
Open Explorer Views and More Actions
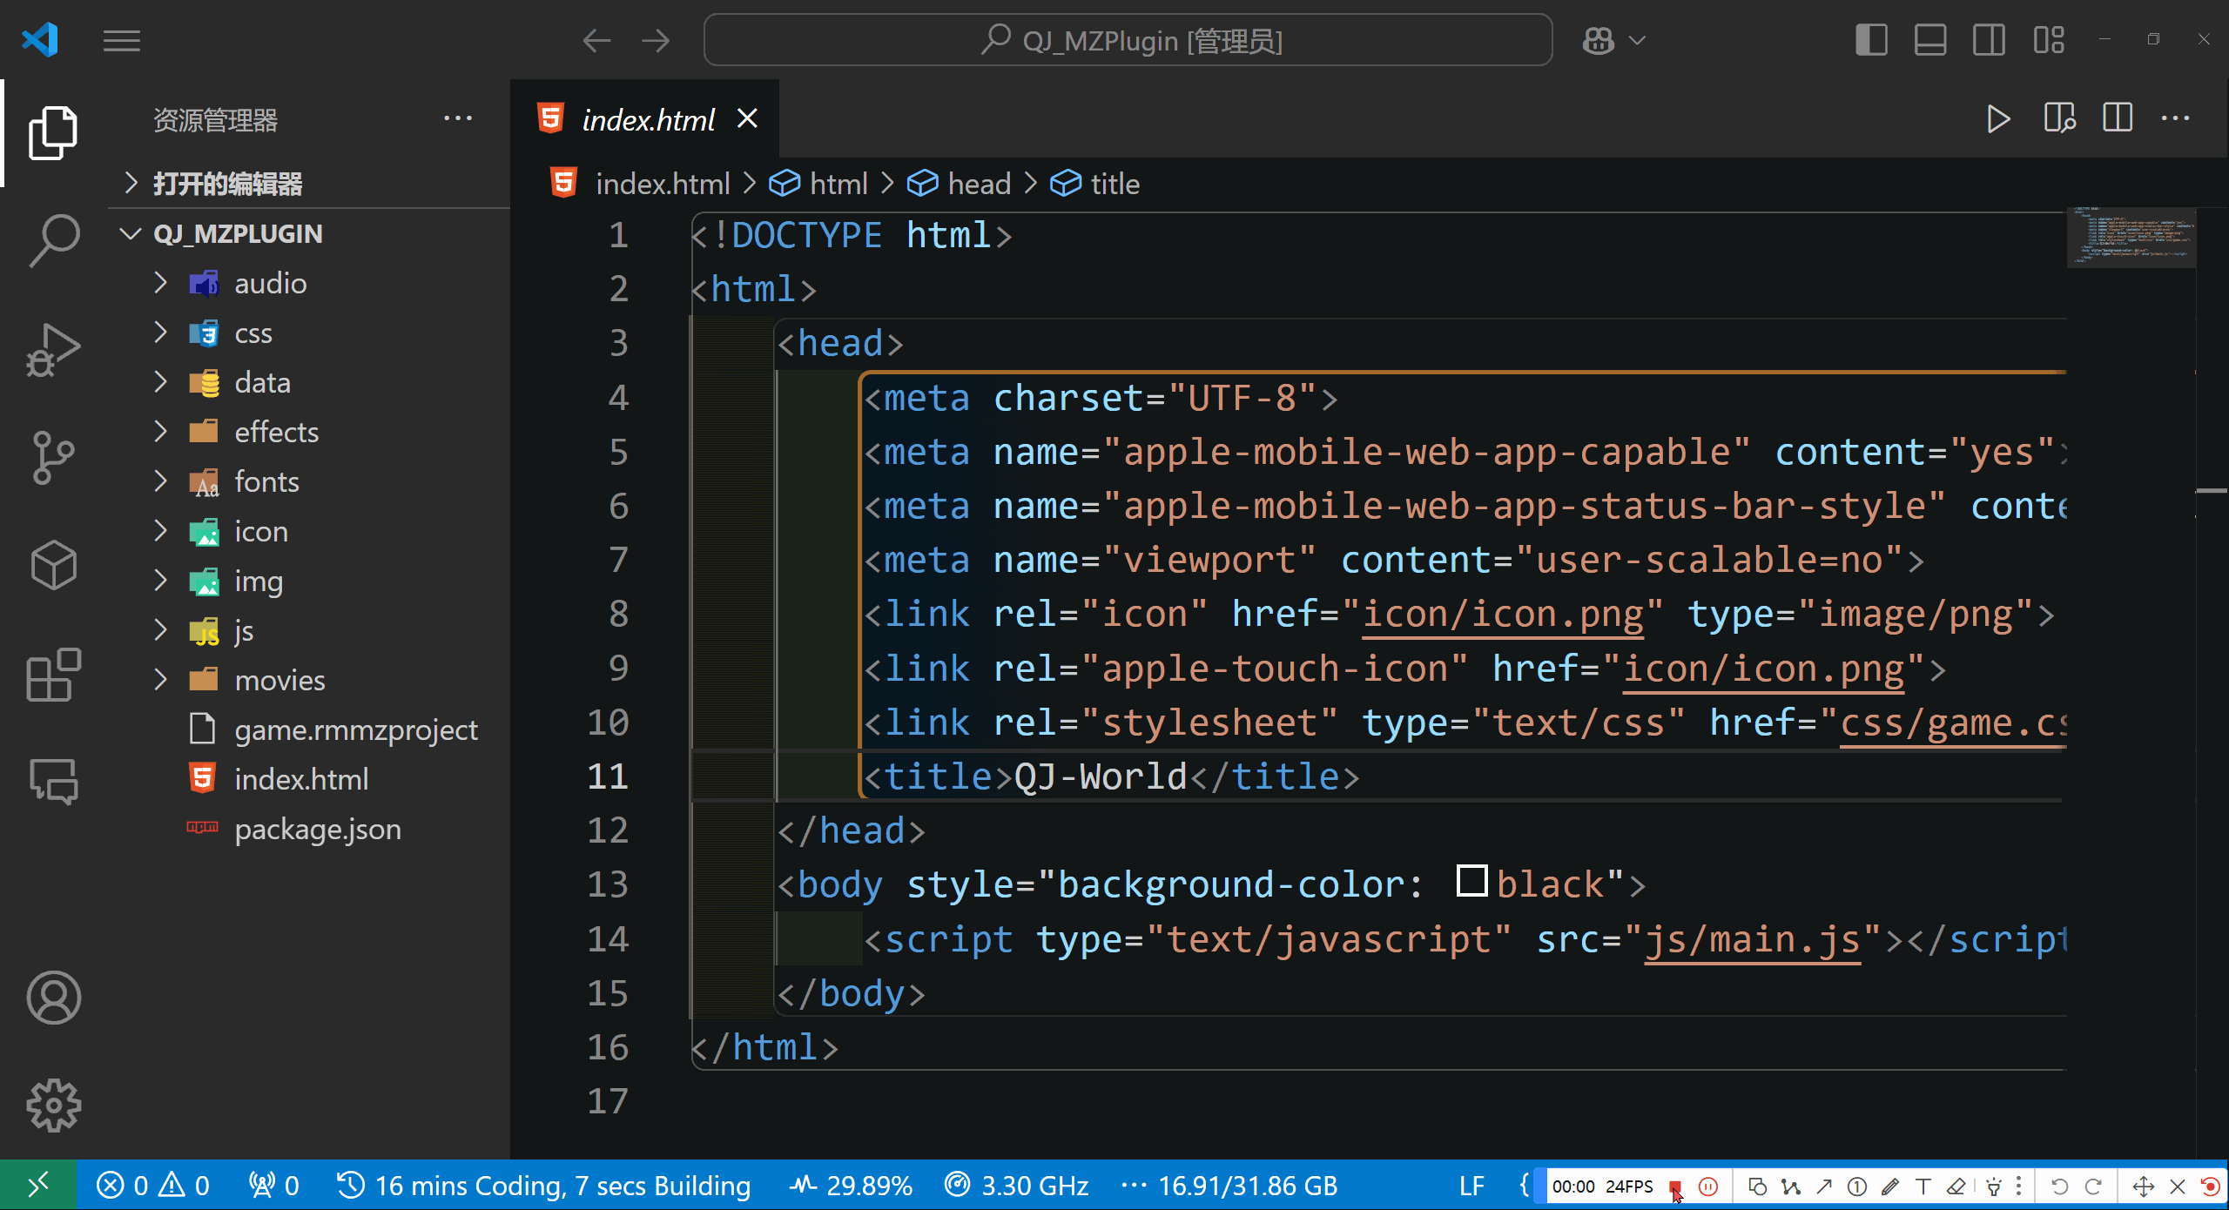(458, 118)
